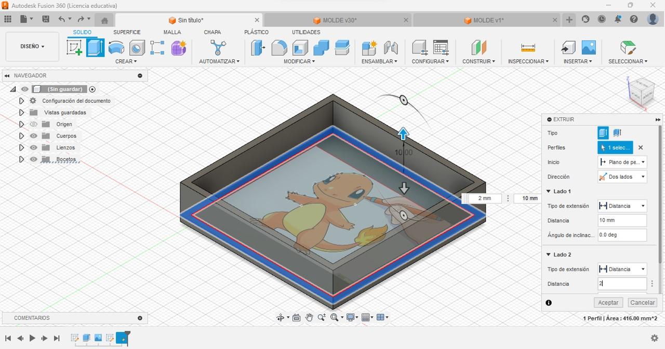Click the Save icon
Viewport: 665px width, 349px height.
46,19
